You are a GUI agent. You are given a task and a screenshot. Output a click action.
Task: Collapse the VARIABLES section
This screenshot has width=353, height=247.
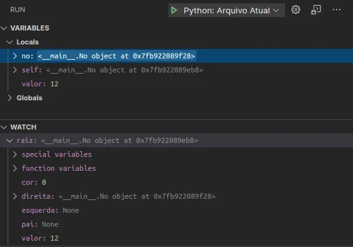click(x=4, y=28)
